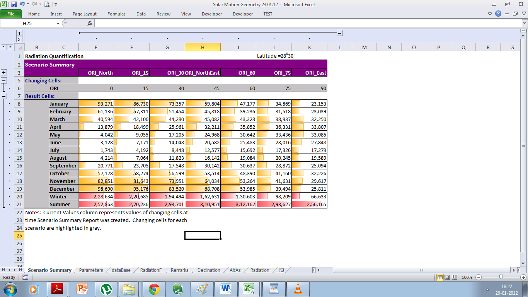Save the workbook using Quick Access toolbar icon
Viewport: 528px width, 297px height.
tap(14, 3)
